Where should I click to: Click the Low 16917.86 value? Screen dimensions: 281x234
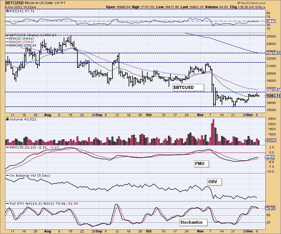click(167, 7)
